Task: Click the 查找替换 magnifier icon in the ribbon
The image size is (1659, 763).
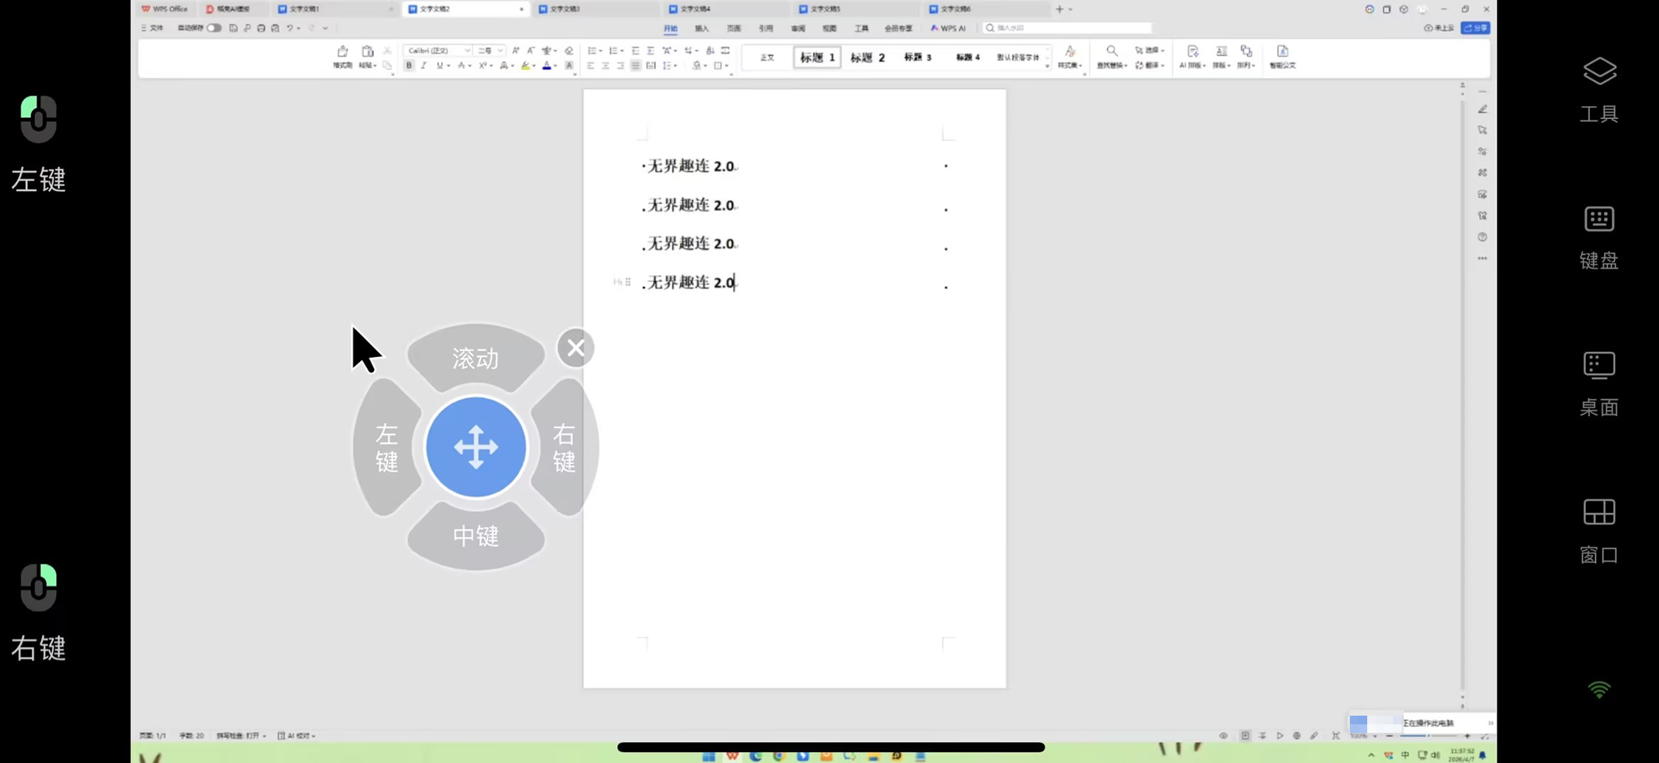Action: point(1111,51)
